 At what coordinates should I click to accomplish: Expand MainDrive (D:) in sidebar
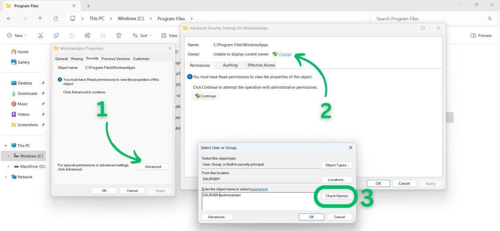coord(9,166)
